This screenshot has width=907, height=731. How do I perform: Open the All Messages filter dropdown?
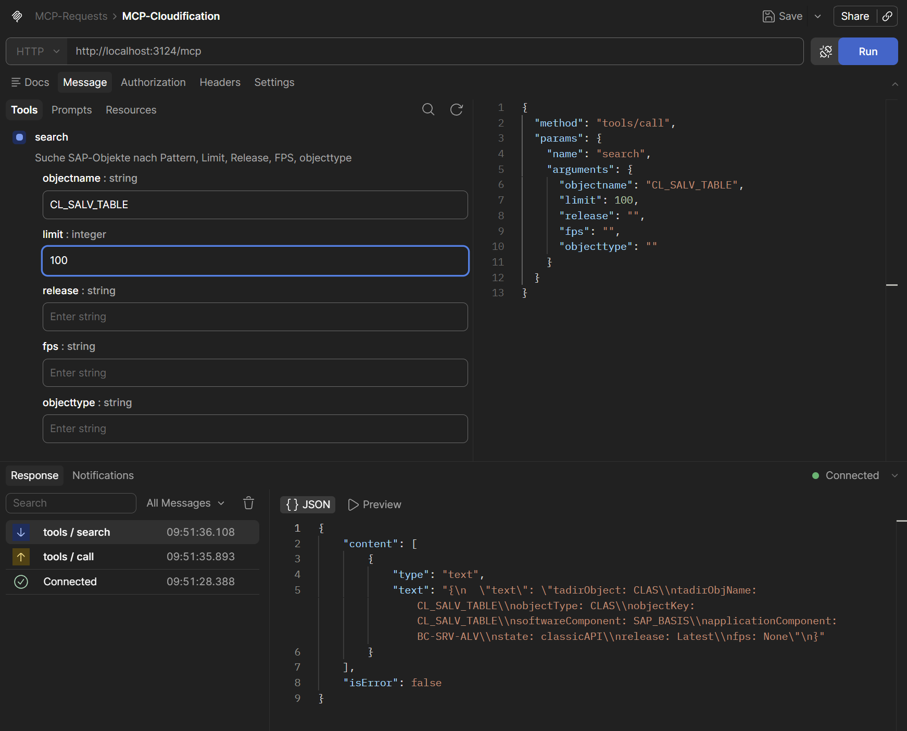coord(185,503)
